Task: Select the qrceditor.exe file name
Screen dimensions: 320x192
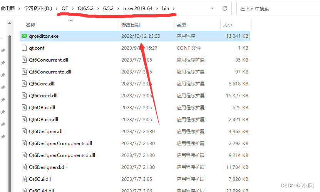Action: 44,36
